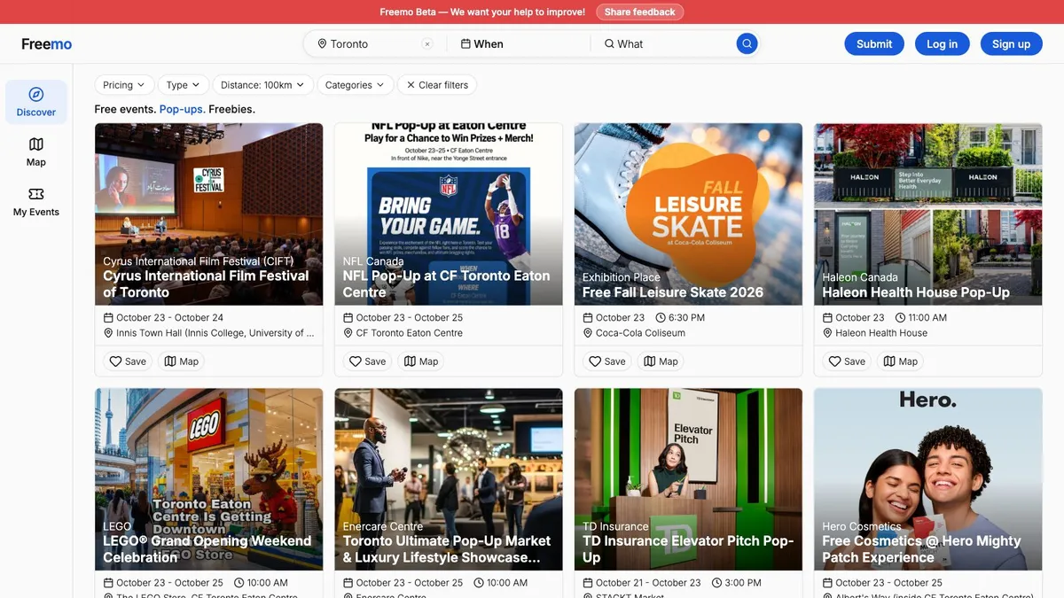Save the Haleon Health House Pop-Up
Viewport: 1064px width, 598px height.
click(x=847, y=361)
